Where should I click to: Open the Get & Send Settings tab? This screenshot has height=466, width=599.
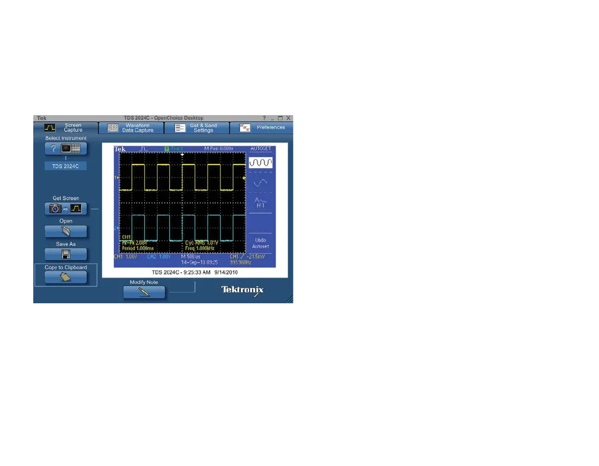197,128
